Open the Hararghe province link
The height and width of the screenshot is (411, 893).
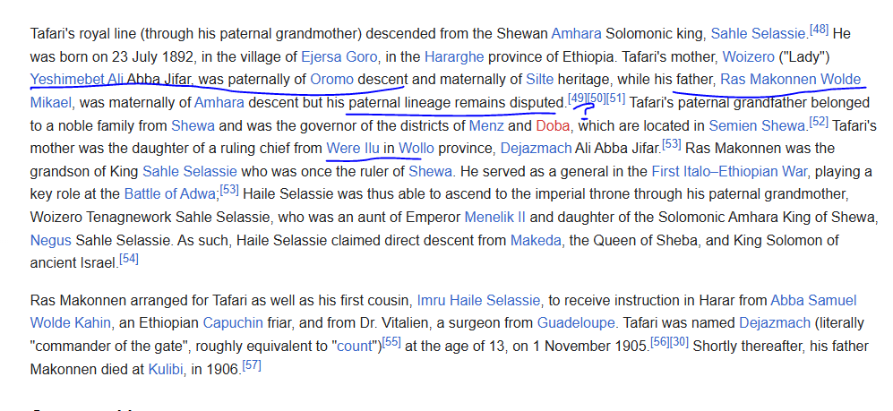454,57
